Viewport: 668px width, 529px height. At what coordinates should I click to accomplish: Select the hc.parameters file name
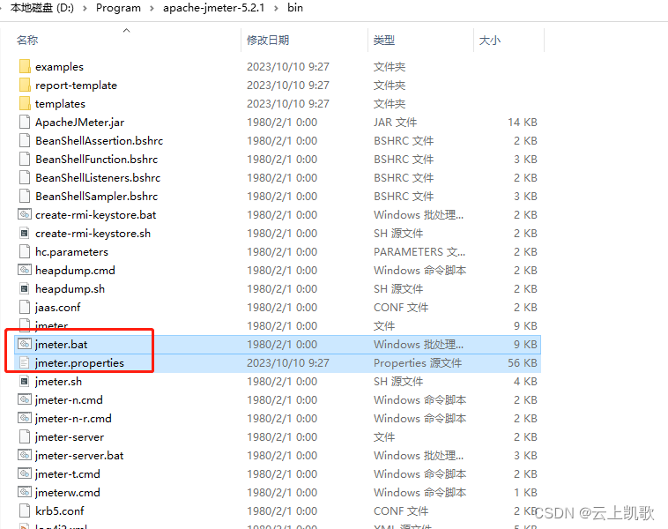(x=71, y=252)
